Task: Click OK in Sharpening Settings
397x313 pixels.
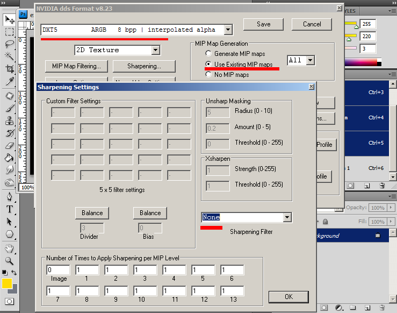Action: tap(288, 297)
